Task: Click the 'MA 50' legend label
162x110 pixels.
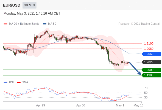Action: (52, 24)
